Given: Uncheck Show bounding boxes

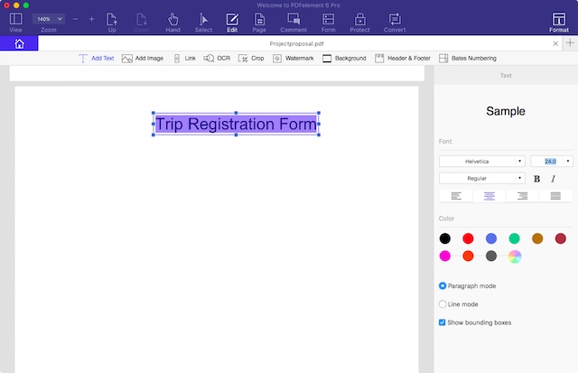Looking at the screenshot, I should [x=442, y=322].
